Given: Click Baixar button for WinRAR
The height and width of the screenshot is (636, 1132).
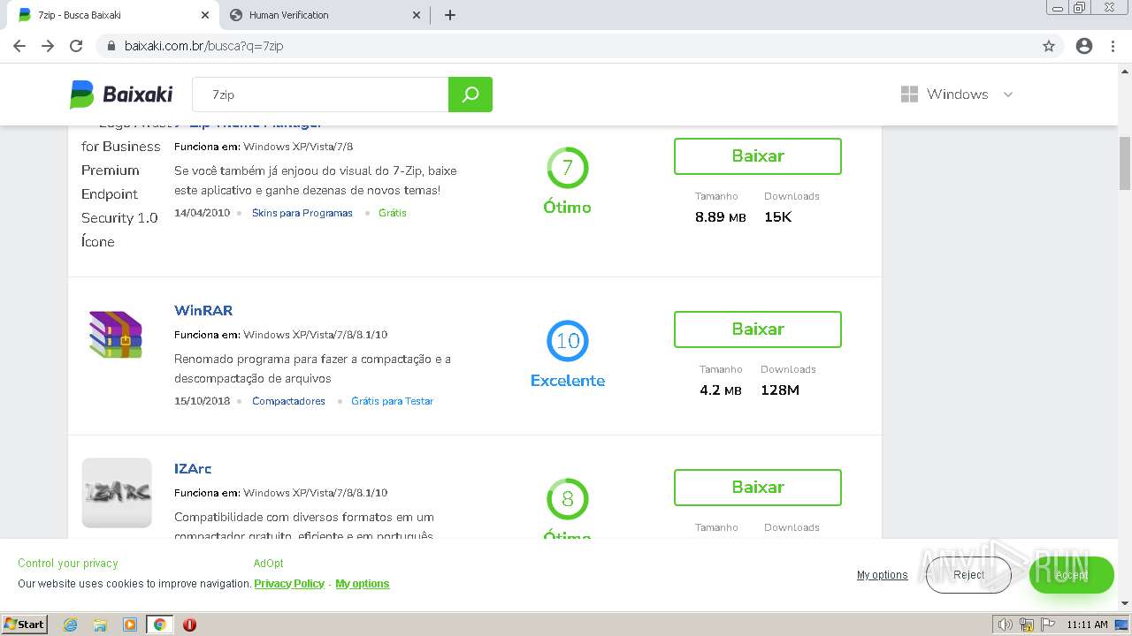Looking at the screenshot, I should [758, 329].
